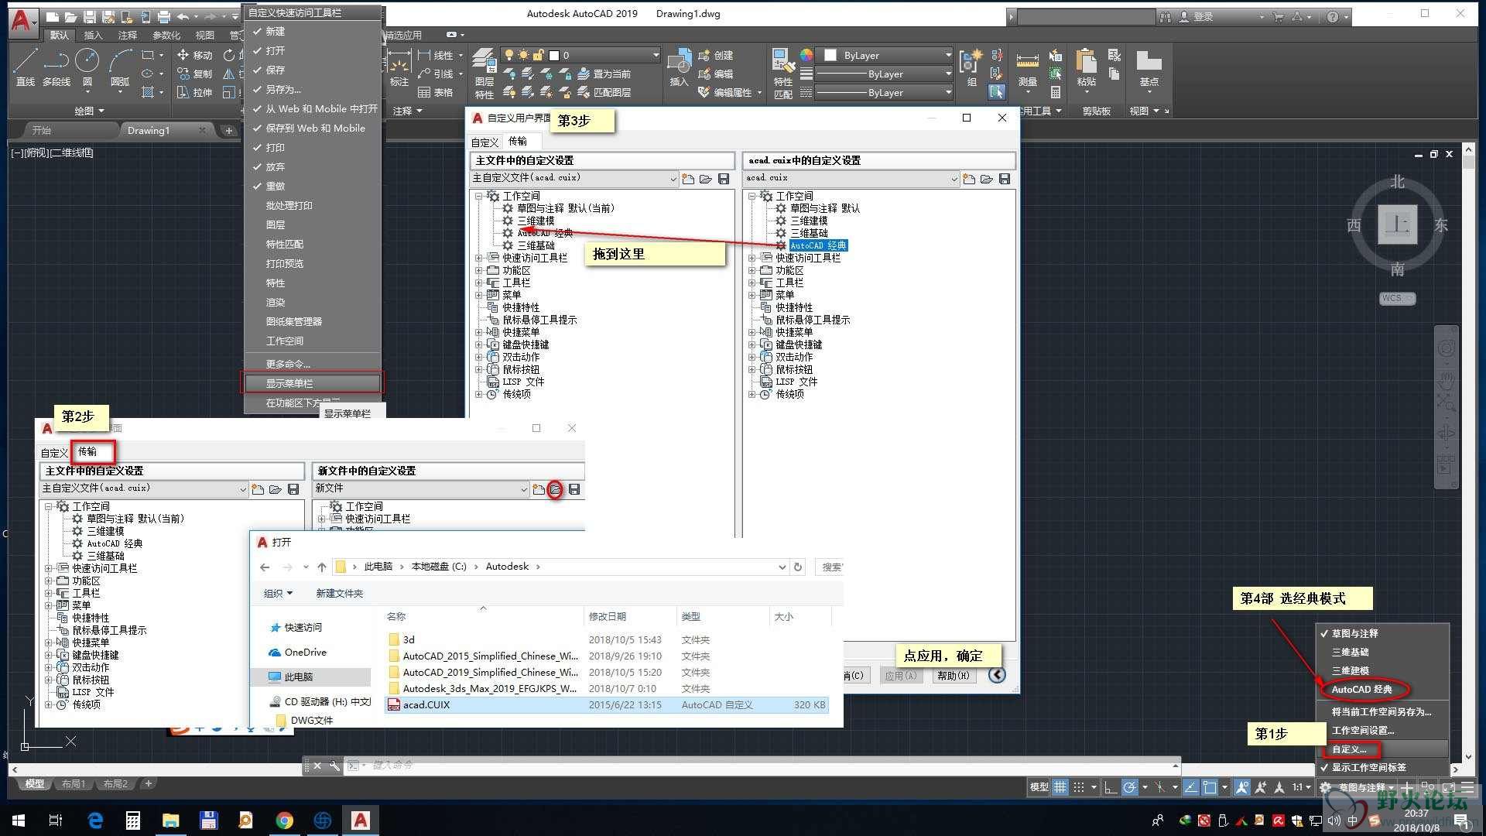Open the 新文件 dropdown in step-2 dialog
This screenshot has height=836, width=1486.
(x=524, y=489)
